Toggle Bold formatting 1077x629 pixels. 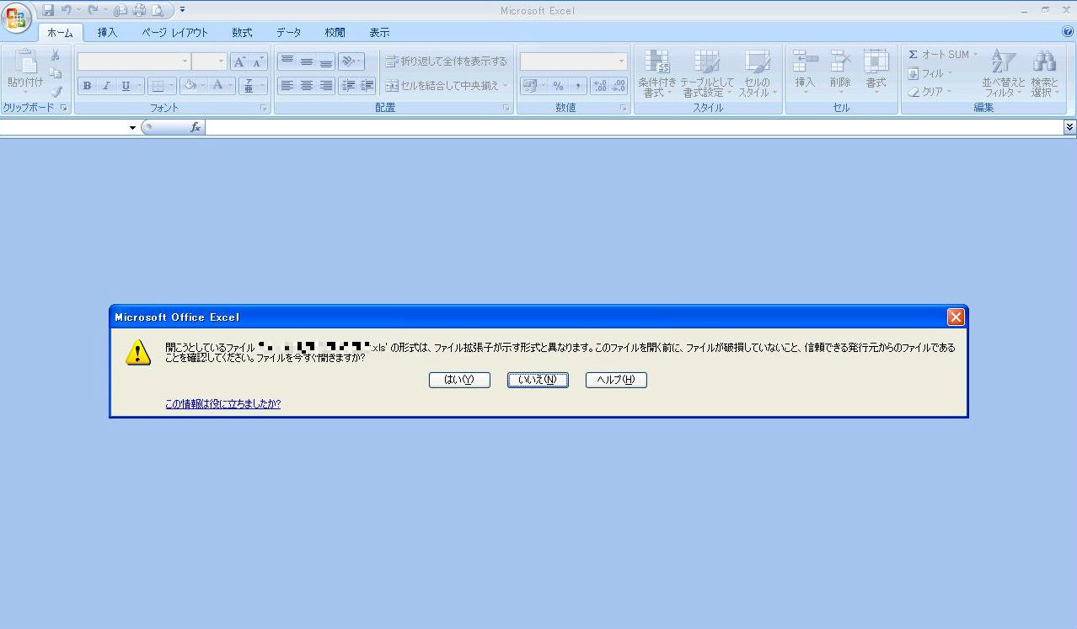[x=87, y=86]
